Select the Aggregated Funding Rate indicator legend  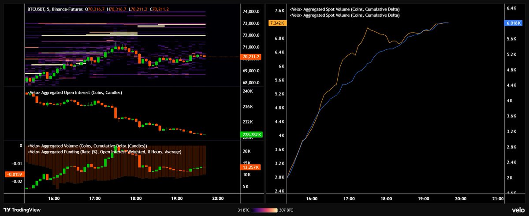pos(104,151)
